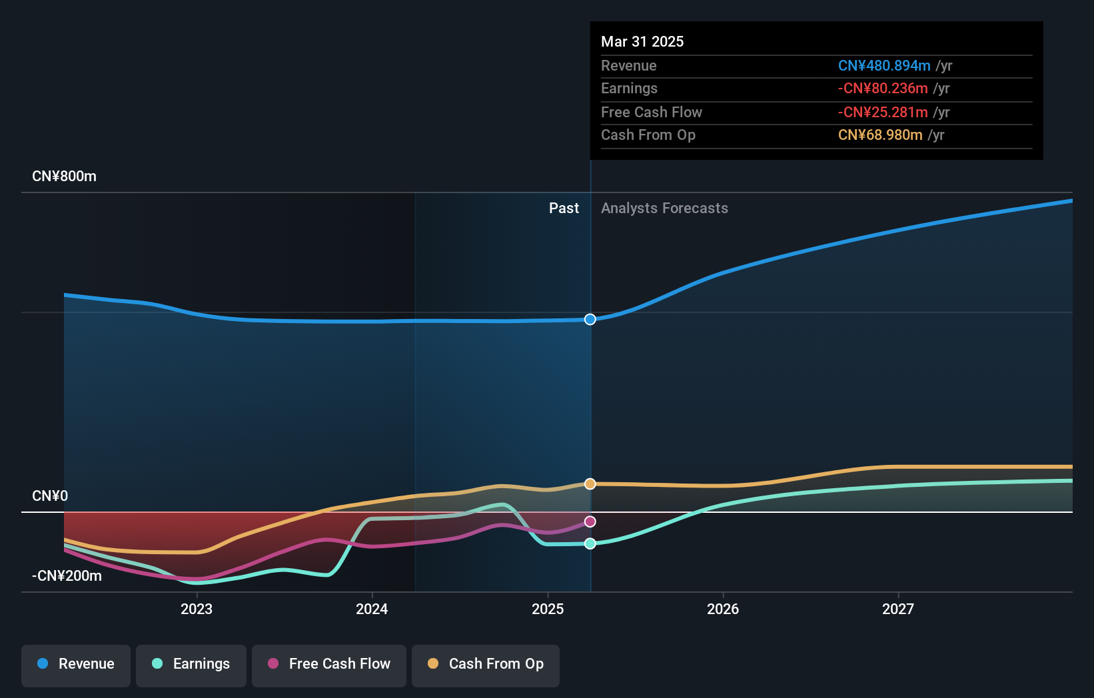The width and height of the screenshot is (1094, 698).
Task: Click the -CN¥200m y-axis label
Action: click(x=67, y=576)
